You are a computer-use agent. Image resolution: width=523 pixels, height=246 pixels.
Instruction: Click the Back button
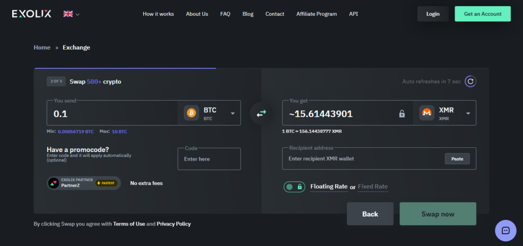coord(370,214)
